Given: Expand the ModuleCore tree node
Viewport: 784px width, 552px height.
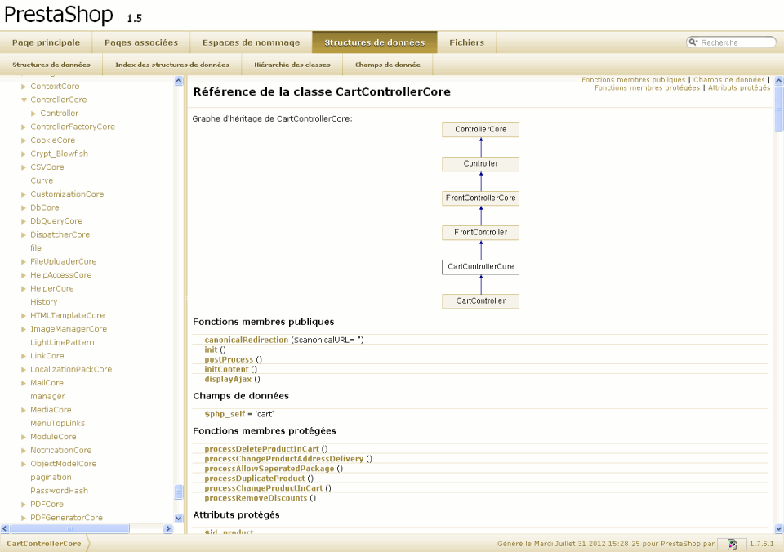Looking at the screenshot, I should [24, 437].
